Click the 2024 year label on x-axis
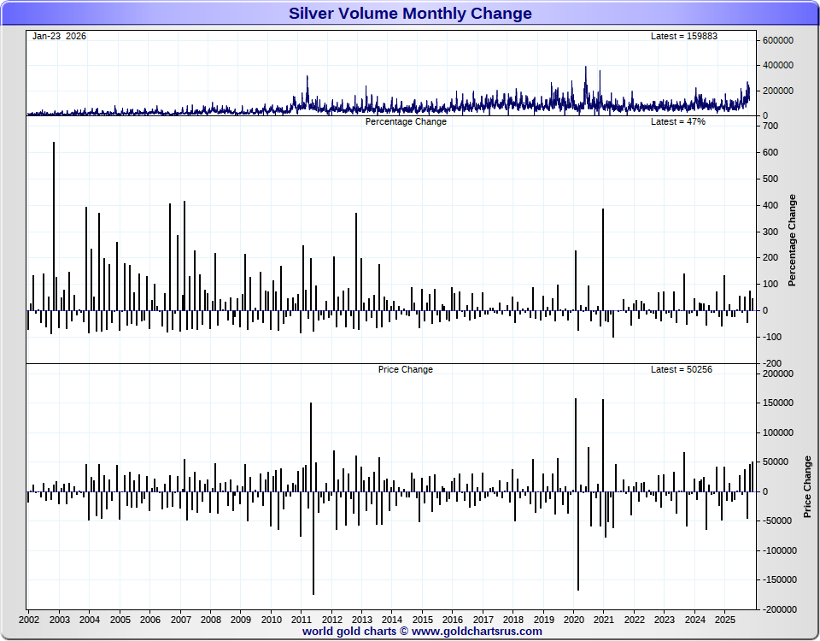This screenshot has height=641, width=820. tap(695, 620)
